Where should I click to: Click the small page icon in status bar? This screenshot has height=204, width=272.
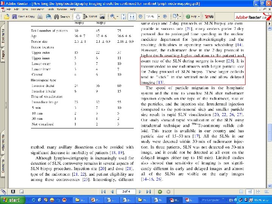[x=22, y=192]
